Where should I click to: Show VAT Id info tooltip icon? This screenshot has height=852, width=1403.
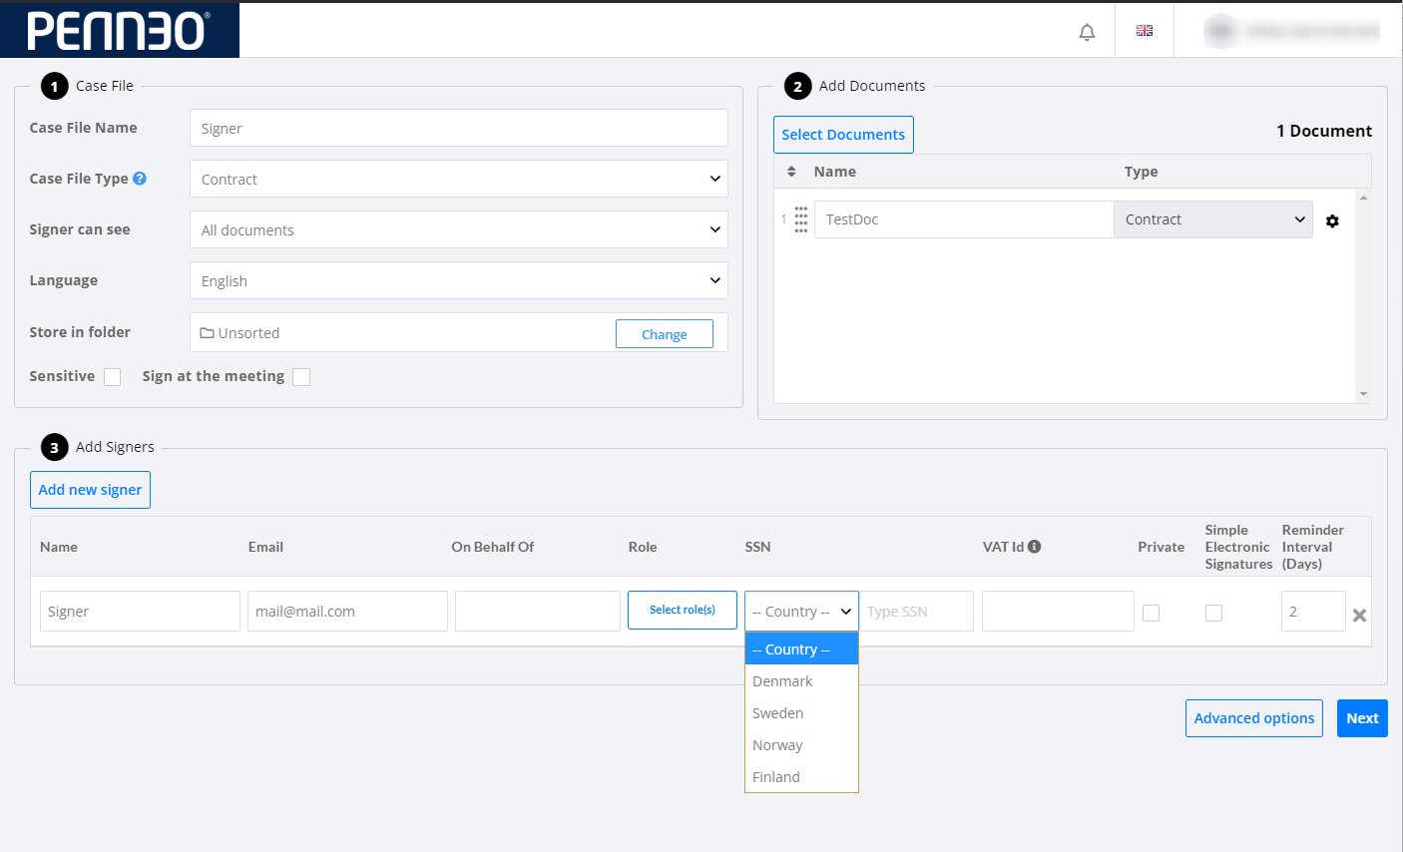[x=1035, y=546]
